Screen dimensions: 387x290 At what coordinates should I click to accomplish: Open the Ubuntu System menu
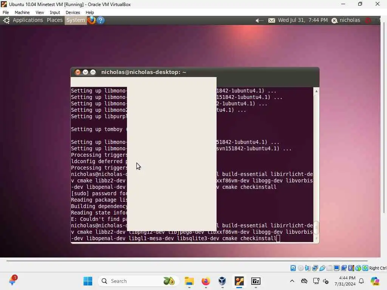76,20
